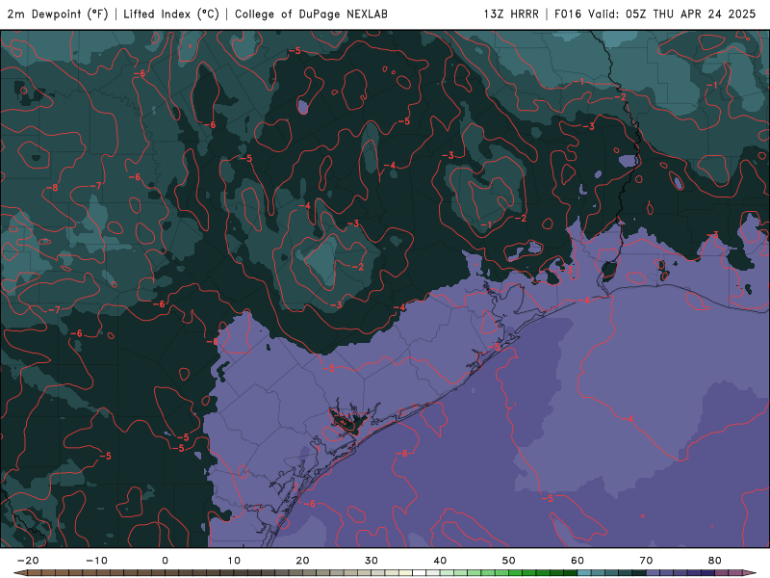Click the "13Z HRRR" model run text
This screenshot has height=578, width=770.
click(x=511, y=14)
